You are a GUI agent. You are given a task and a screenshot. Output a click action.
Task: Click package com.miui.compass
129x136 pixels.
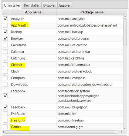tap(71, 78)
